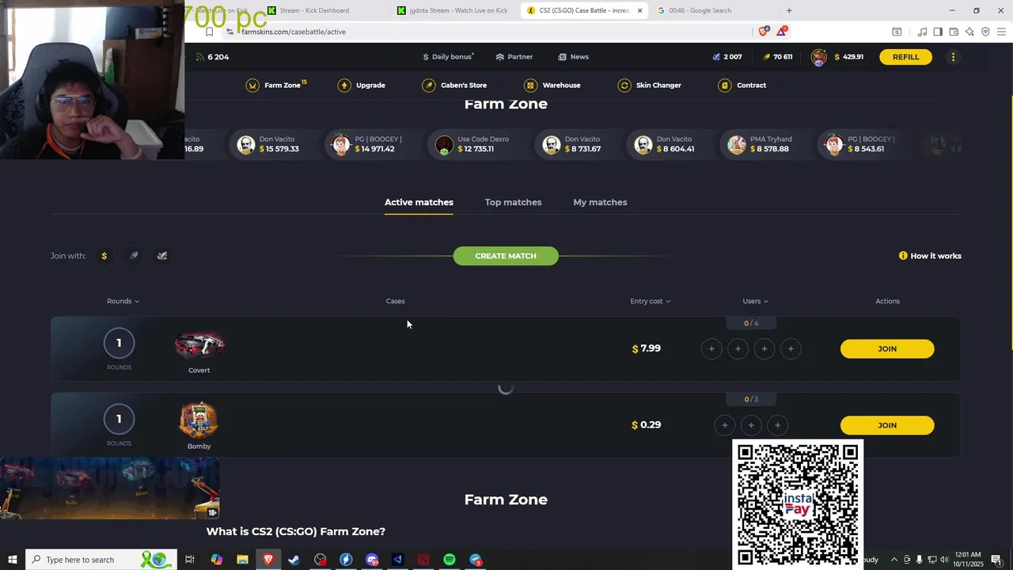Open the Leo AI sparkle icon
This screenshot has width=1013, height=570.
(x=969, y=32)
